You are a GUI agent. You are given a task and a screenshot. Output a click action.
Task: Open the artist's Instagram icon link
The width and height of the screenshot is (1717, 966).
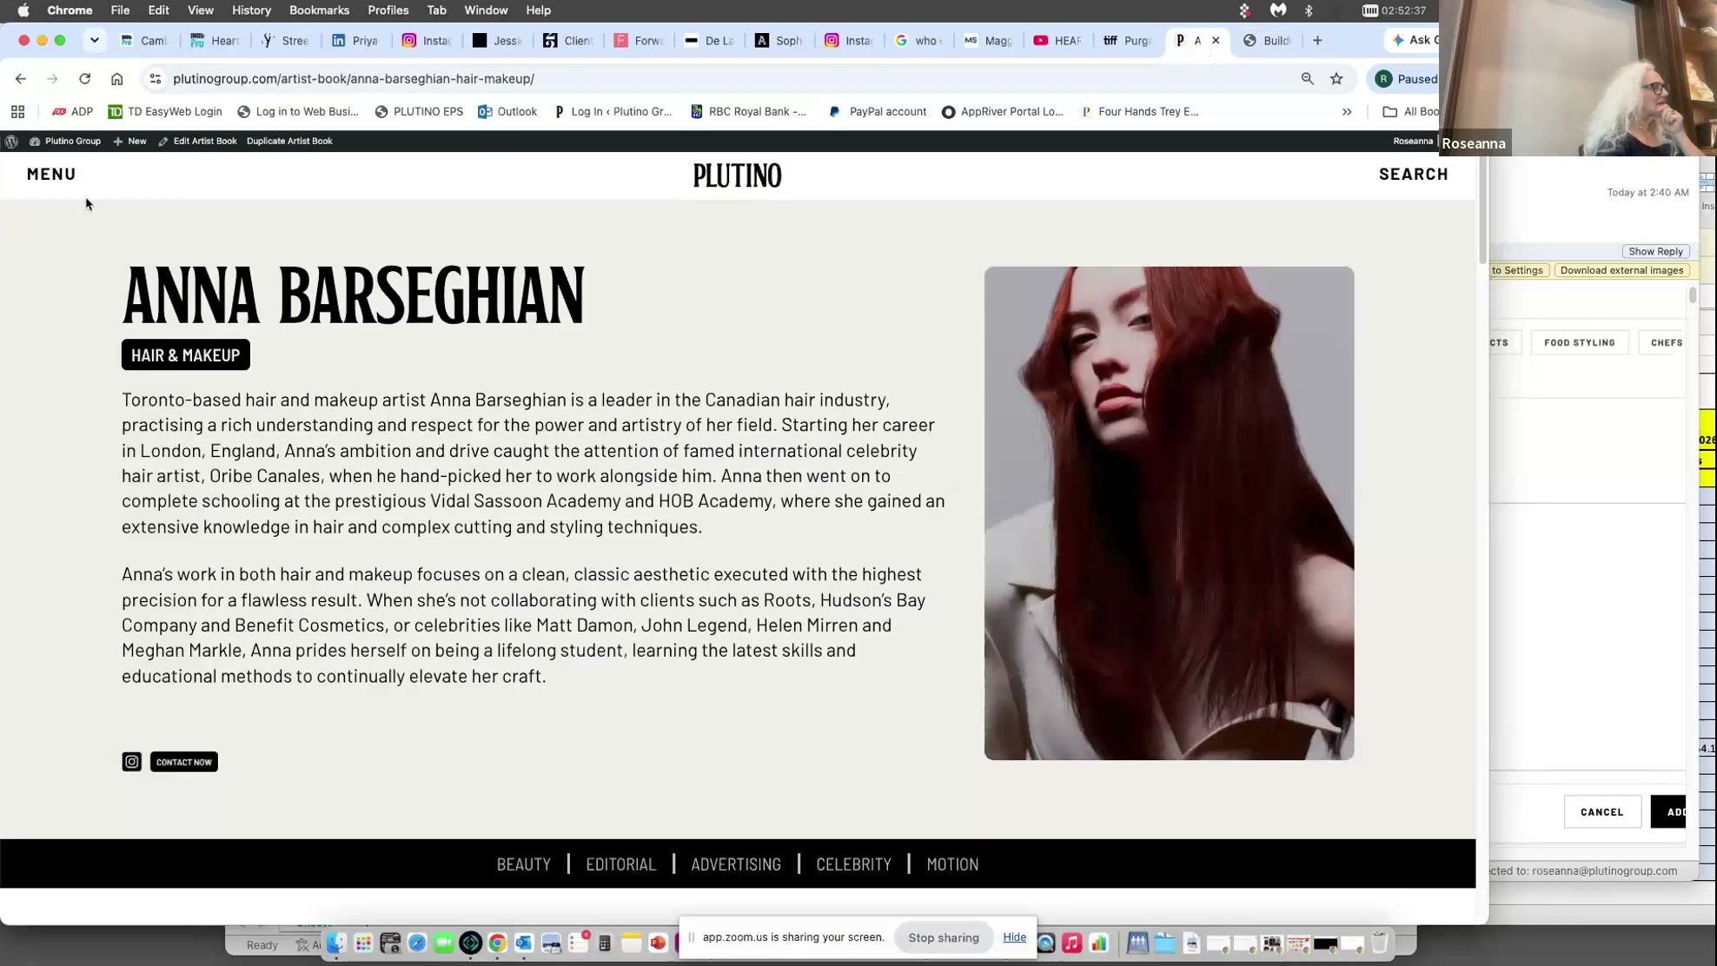coord(131,762)
